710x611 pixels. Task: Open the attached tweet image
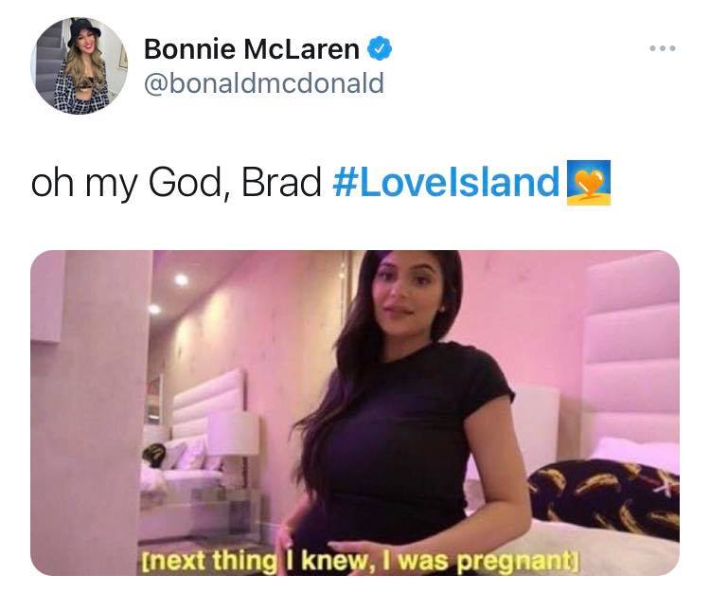click(x=355, y=413)
